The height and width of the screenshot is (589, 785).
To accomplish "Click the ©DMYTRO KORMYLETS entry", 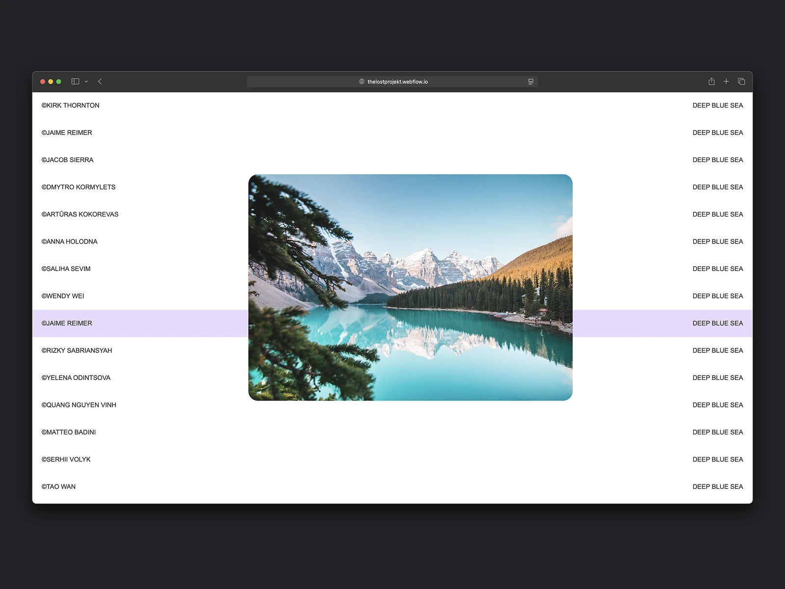I will (x=78, y=187).
